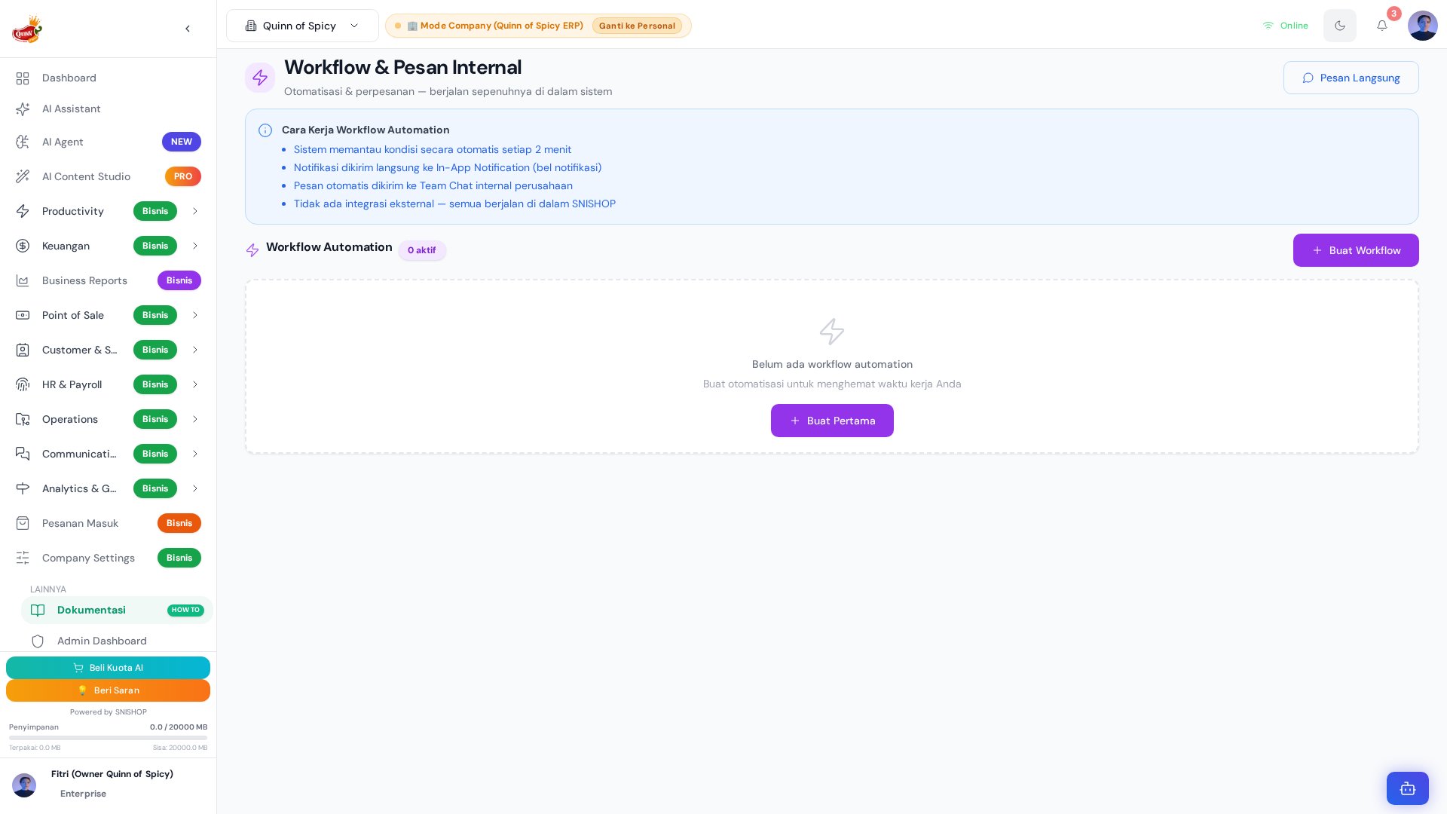Screen dimensions: 1447x814
Task: Click the Admin Dashboard shield icon
Action: click(38, 641)
